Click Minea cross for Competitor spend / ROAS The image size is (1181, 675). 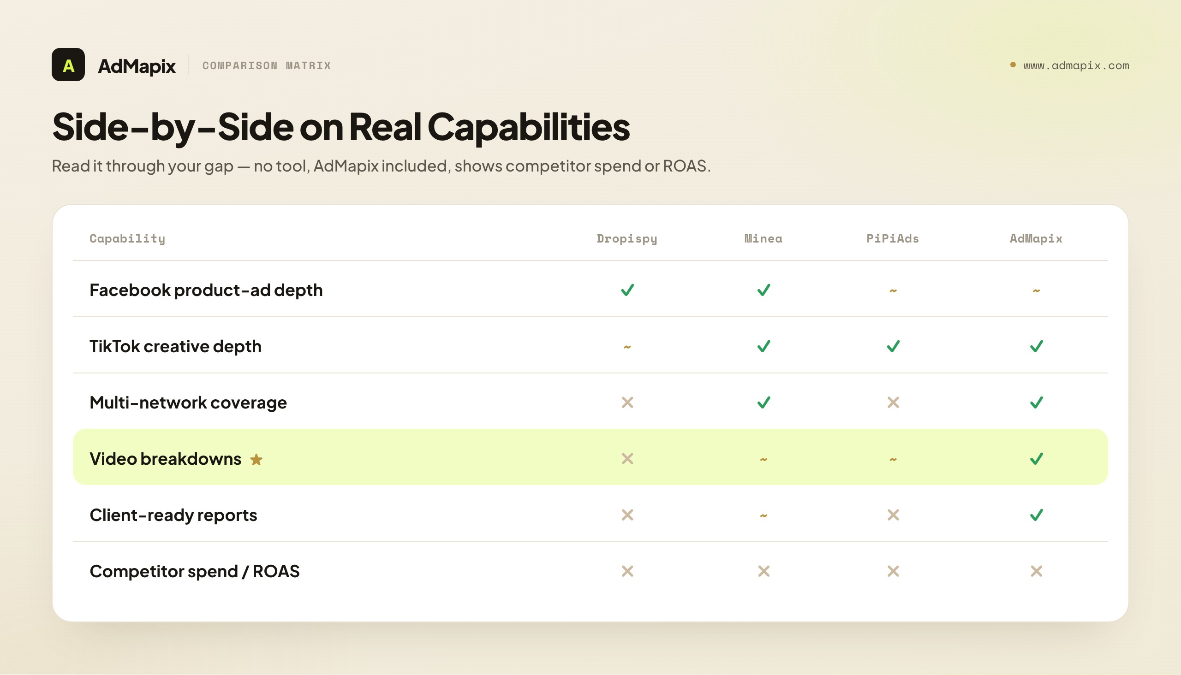[763, 571]
